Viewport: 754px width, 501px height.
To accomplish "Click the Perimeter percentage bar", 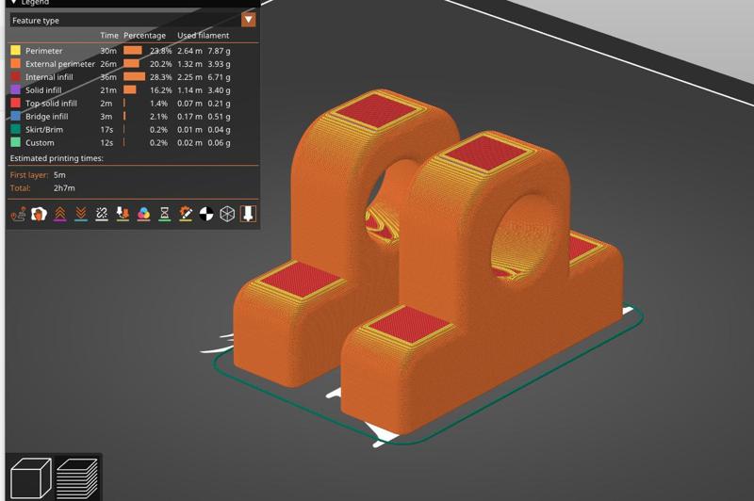I will [x=133, y=51].
